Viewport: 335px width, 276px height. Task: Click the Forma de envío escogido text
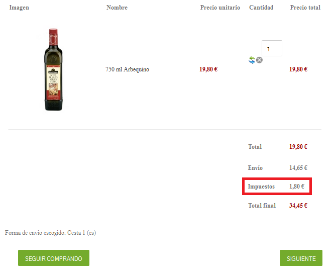50,233
